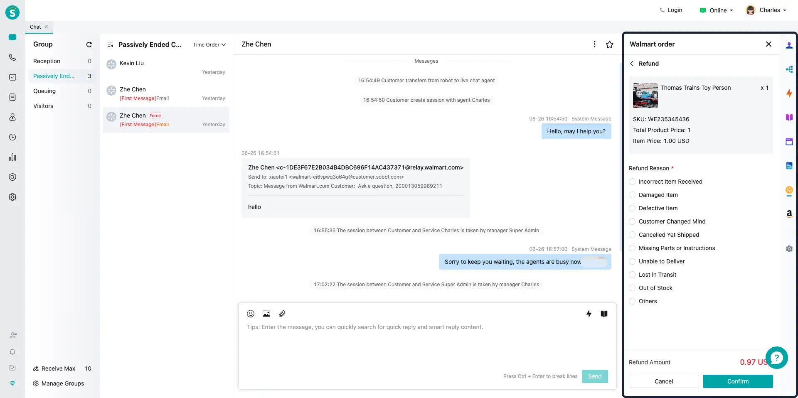Screen dimensions: 798x398
Task: Attach a file with the paperclip icon
Action: click(x=282, y=314)
